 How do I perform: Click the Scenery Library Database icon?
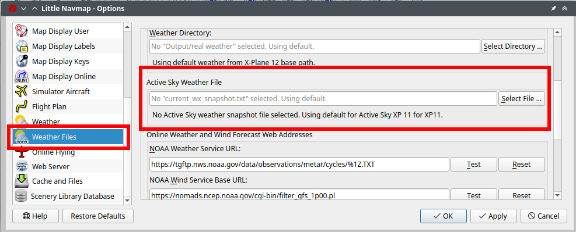tap(22, 196)
